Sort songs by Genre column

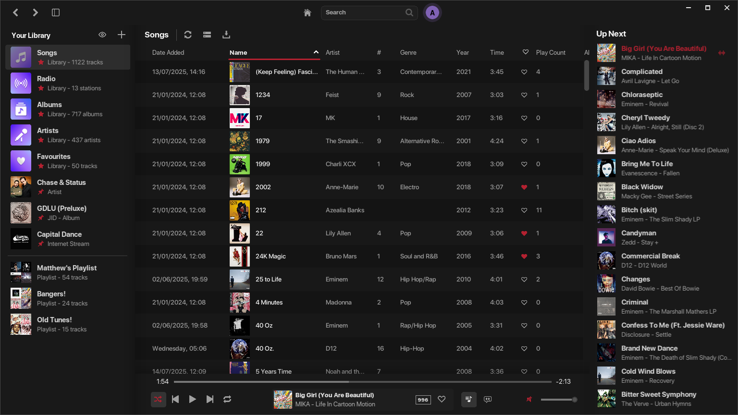(408, 52)
